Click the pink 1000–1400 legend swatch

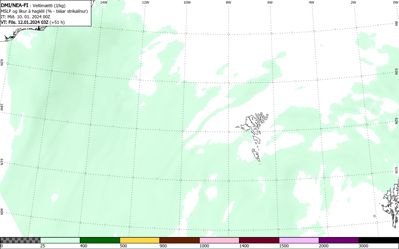[x=219, y=240]
